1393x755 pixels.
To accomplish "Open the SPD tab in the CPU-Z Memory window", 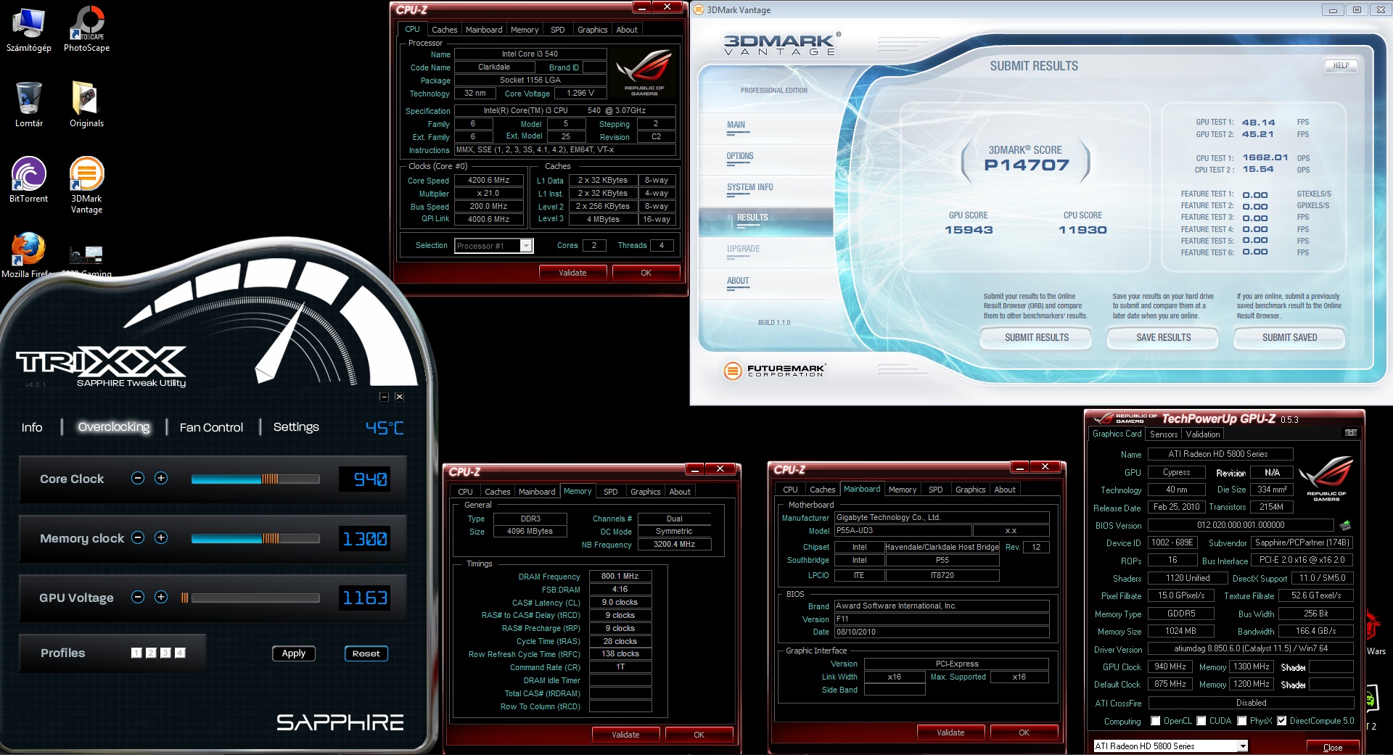I will click(611, 492).
